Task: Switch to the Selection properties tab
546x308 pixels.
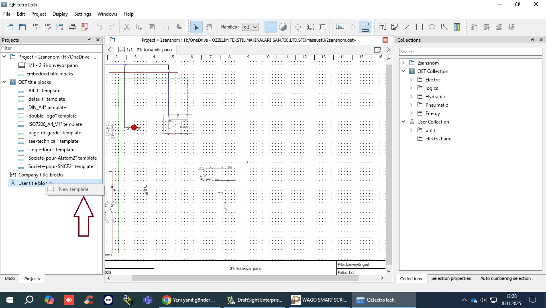Action: tap(451, 278)
